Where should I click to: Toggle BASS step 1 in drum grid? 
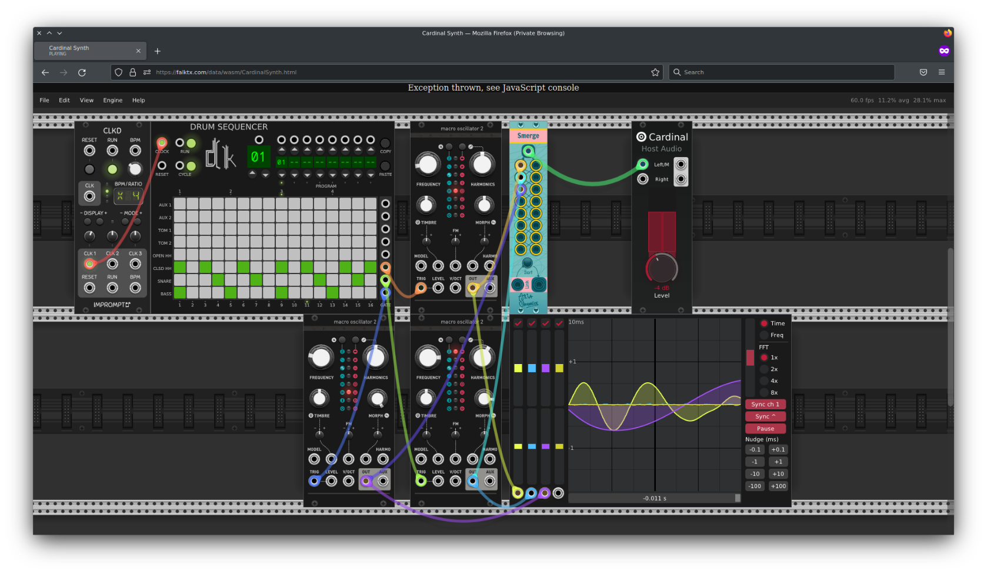180,292
